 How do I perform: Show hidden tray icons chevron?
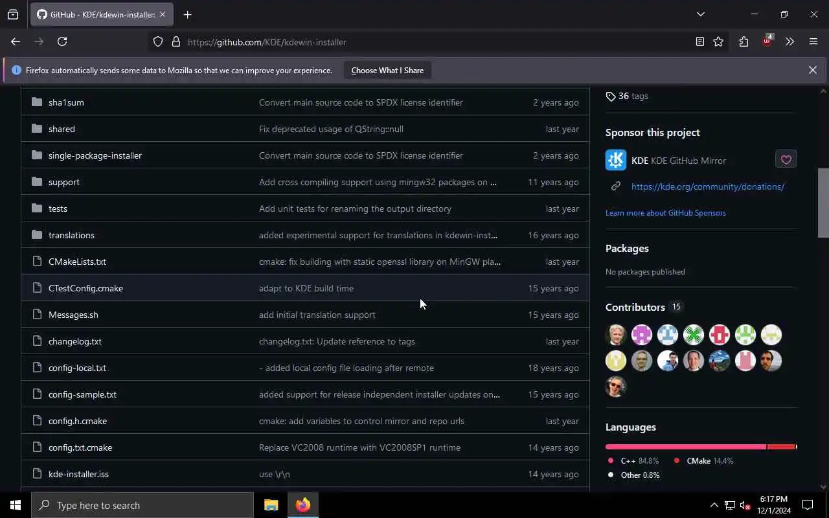coord(714,505)
